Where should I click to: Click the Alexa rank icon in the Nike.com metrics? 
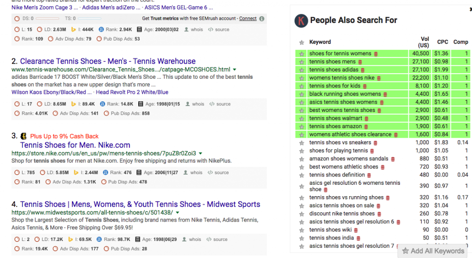click(106, 173)
